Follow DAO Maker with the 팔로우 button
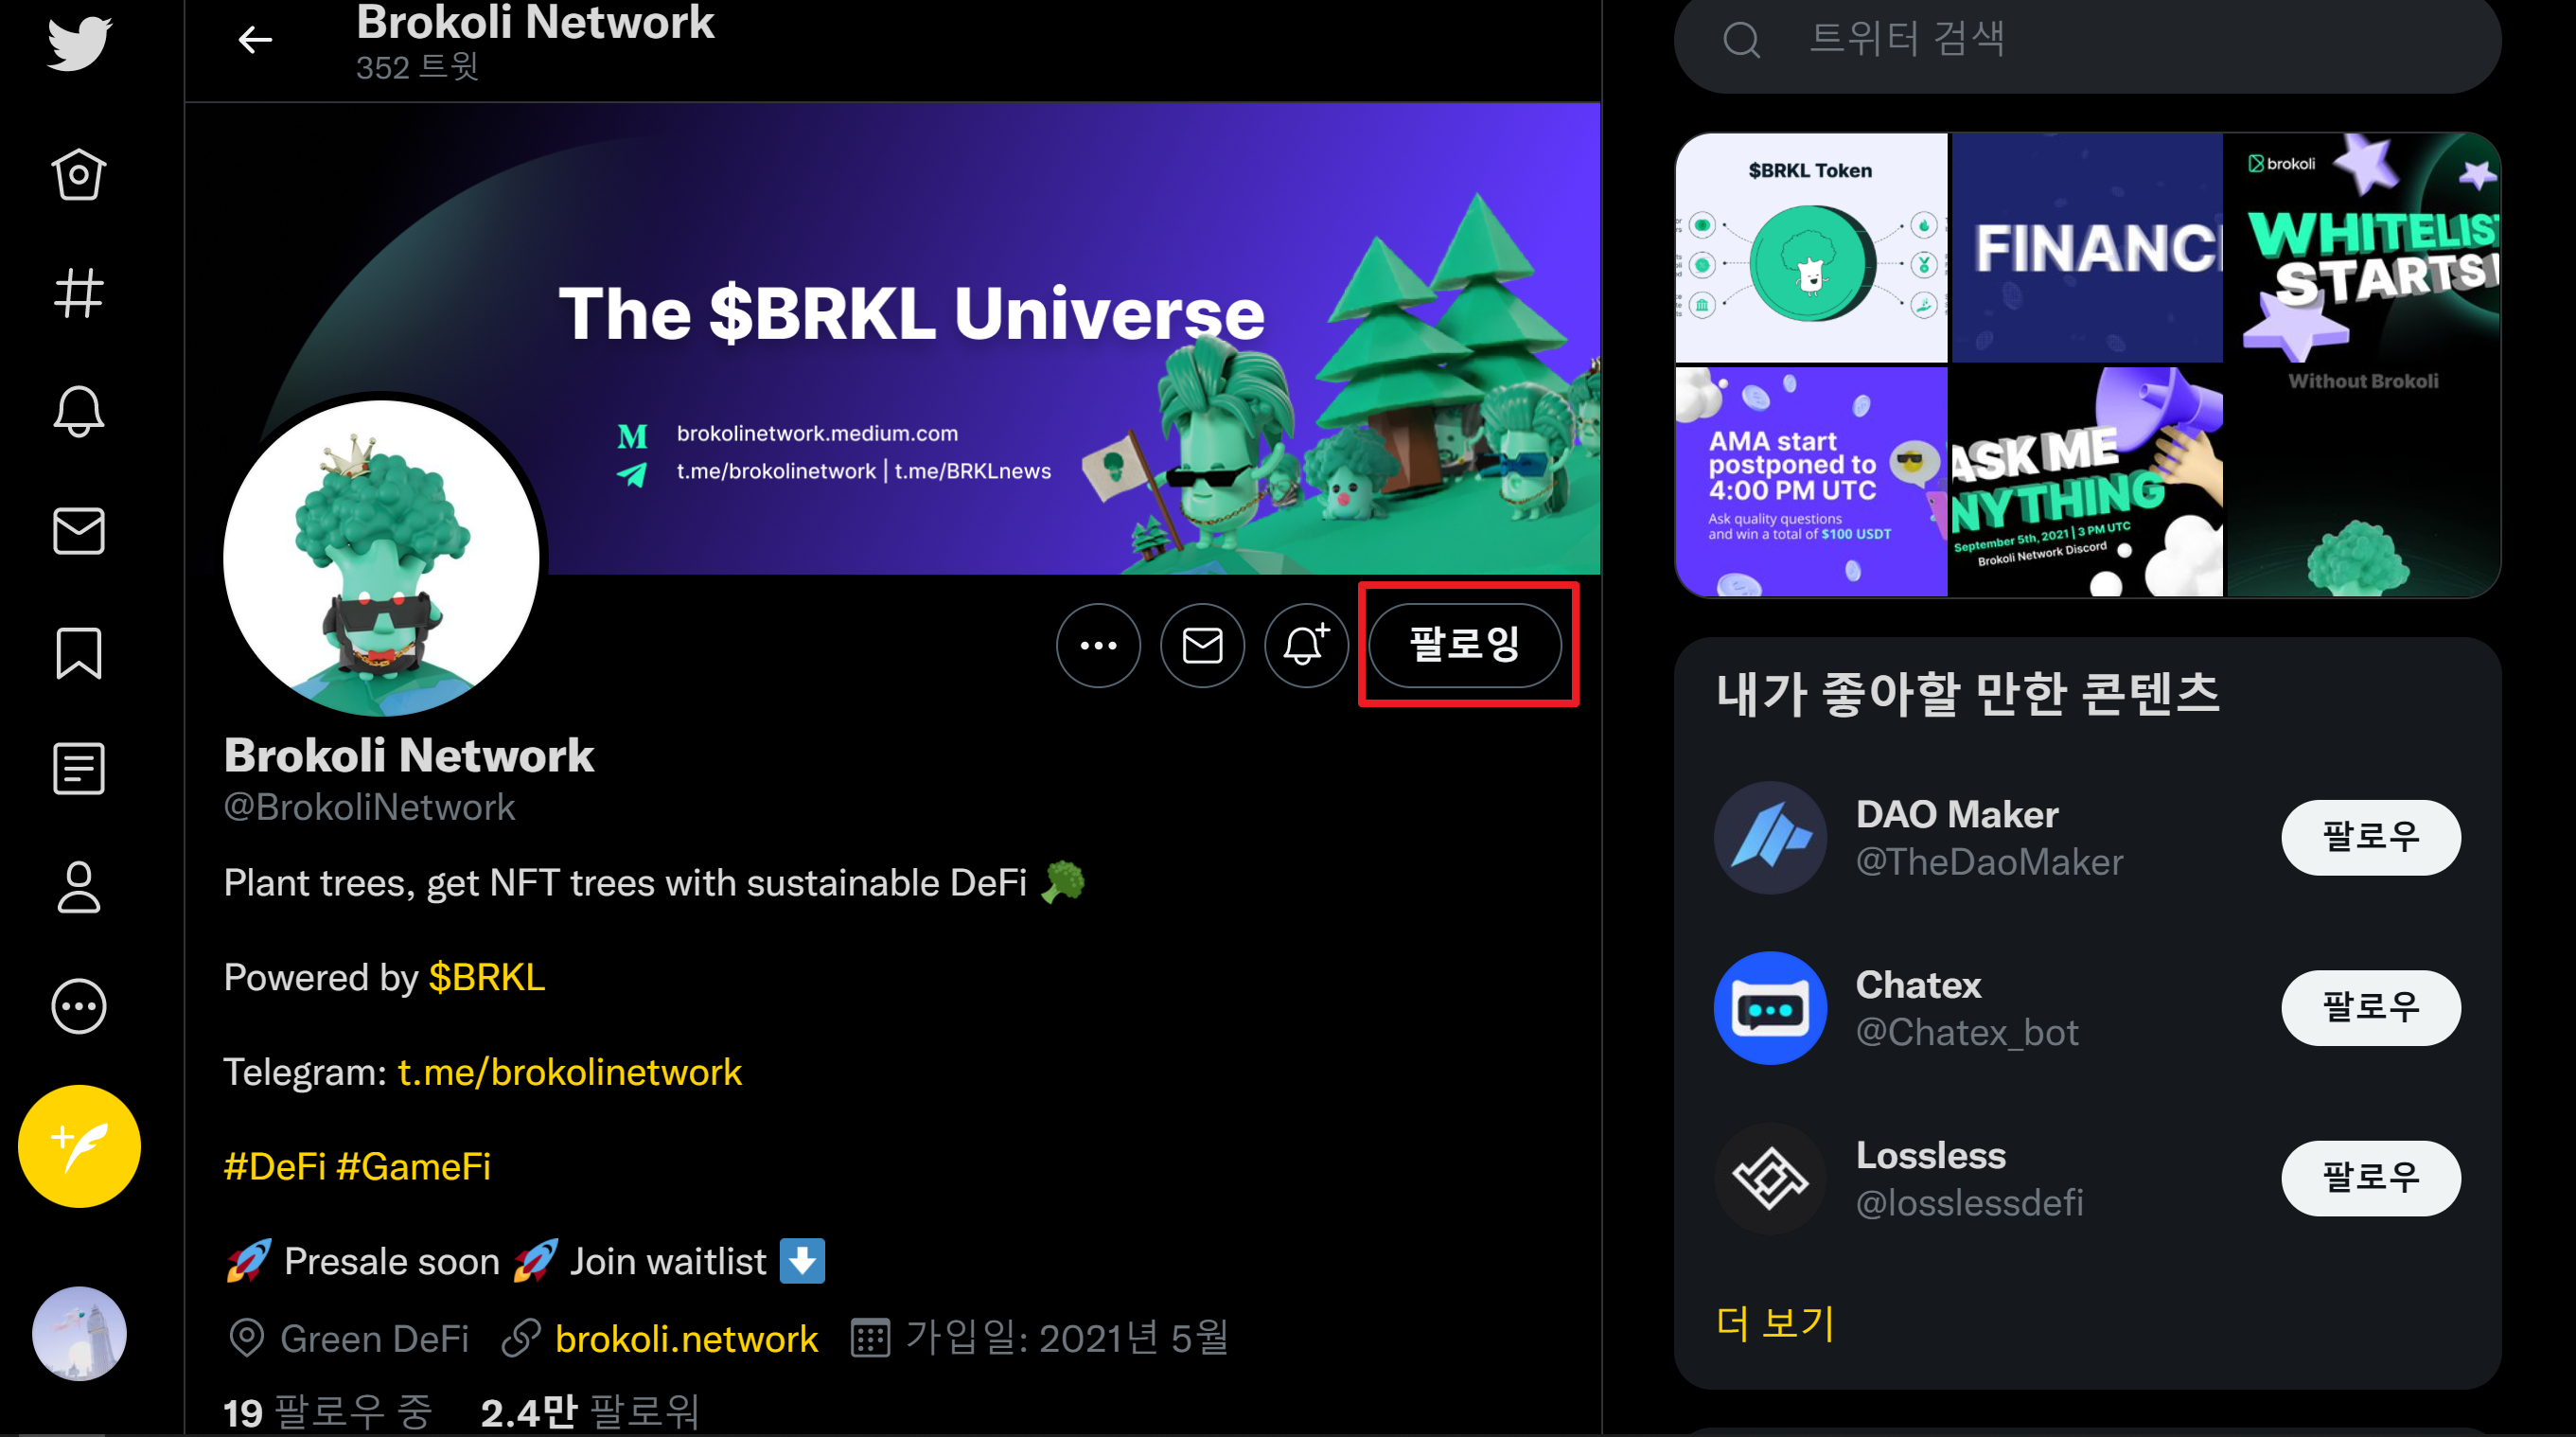The height and width of the screenshot is (1437, 2576). point(2370,837)
